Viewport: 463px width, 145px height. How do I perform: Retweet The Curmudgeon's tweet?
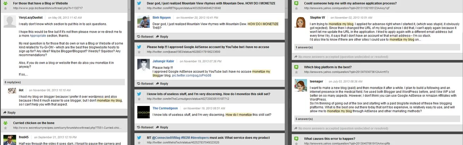click(x=145, y=127)
